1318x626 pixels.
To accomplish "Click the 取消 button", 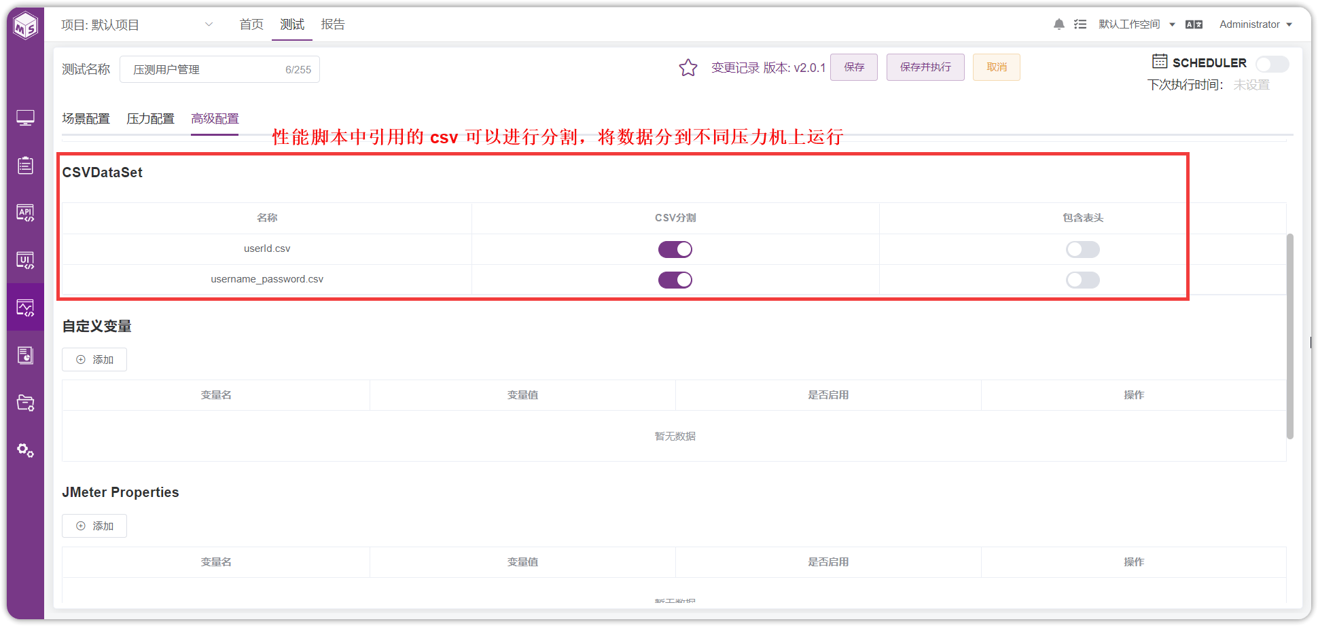I will click(x=997, y=67).
